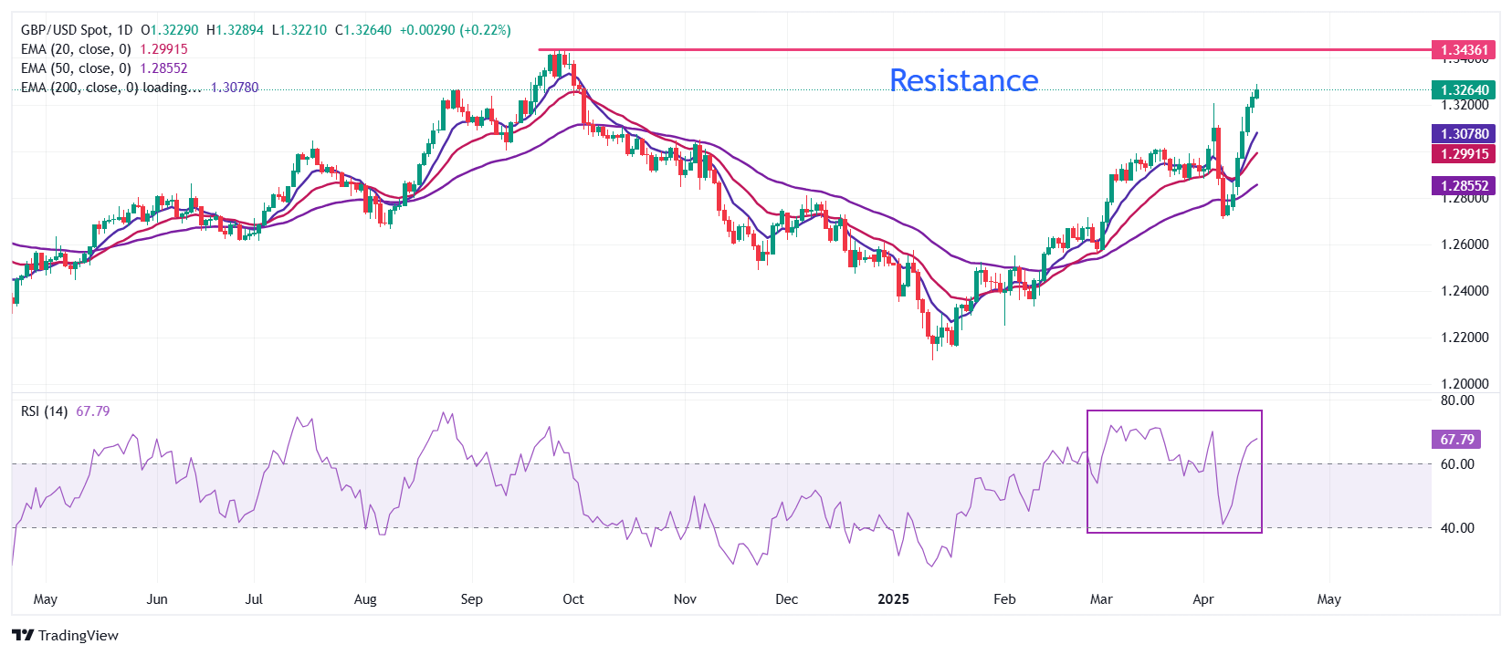Viewport: 1512px width, 655px height.
Task: Select the horizontal red resistance line
Action: (822, 50)
